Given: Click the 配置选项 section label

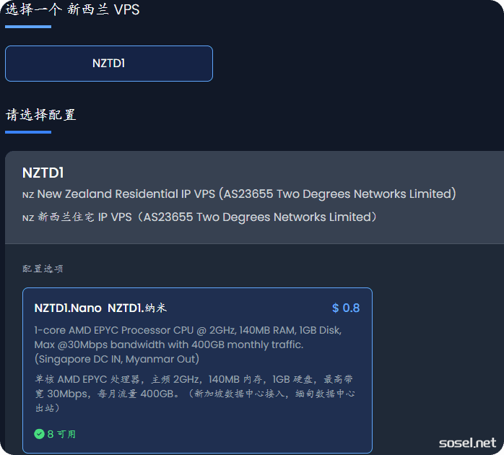Looking at the screenshot, I should (43, 269).
